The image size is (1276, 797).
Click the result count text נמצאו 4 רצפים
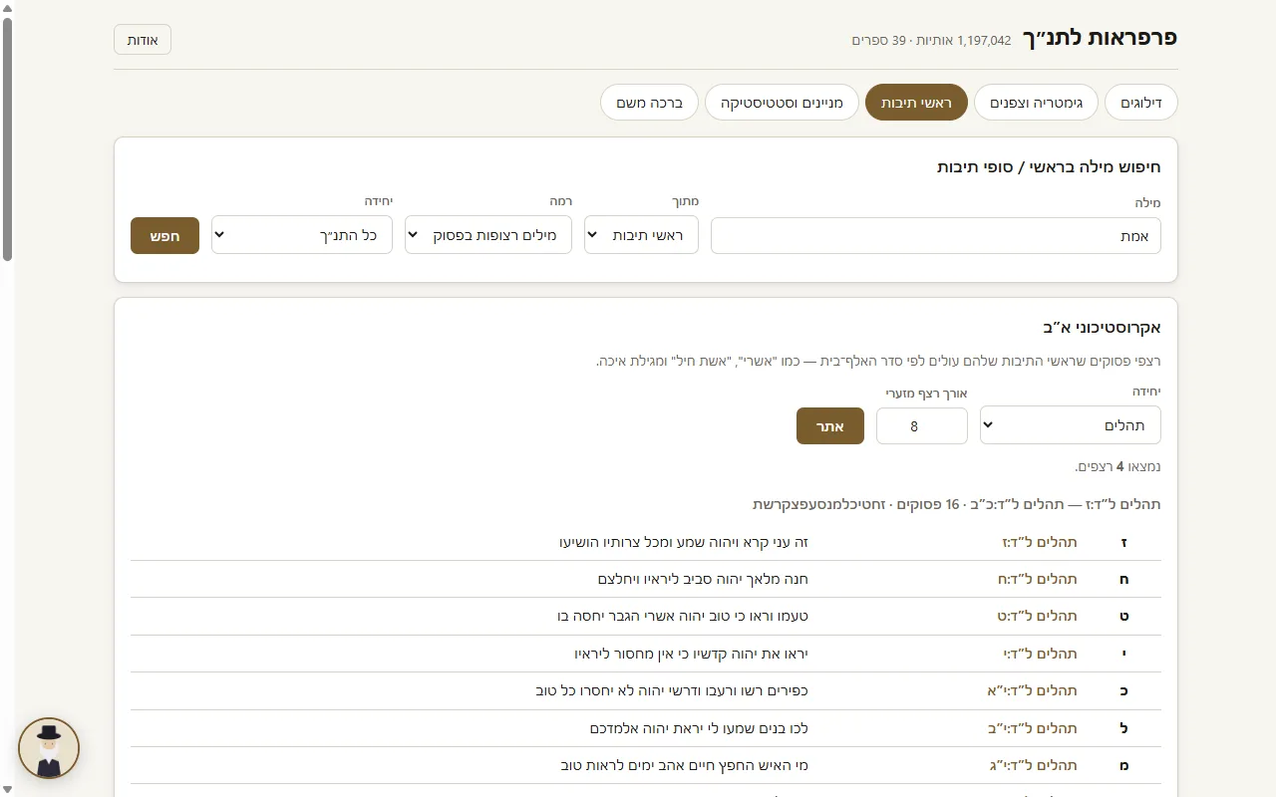coord(1117,466)
